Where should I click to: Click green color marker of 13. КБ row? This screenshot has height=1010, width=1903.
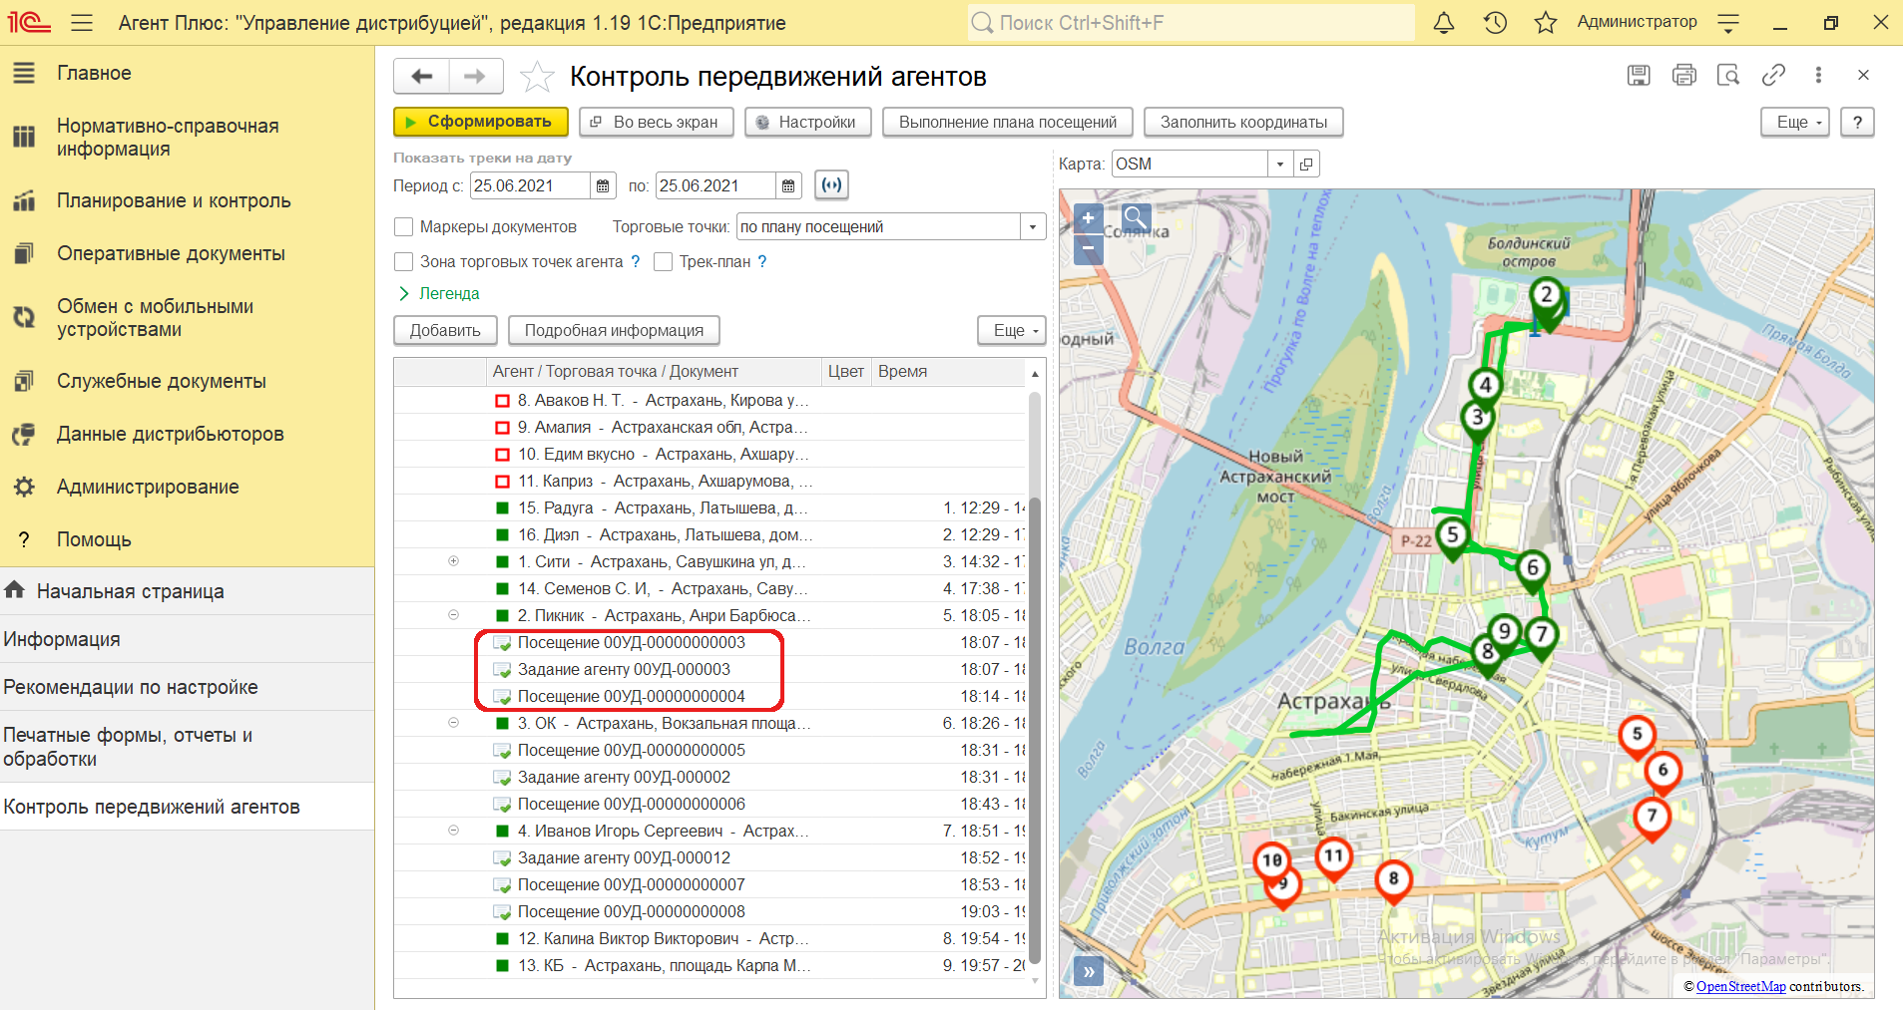click(x=503, y=965)
